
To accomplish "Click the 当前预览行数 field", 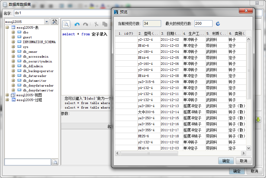I will point(152,24).
